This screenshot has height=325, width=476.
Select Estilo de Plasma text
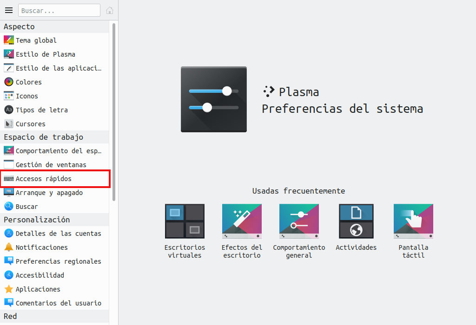(x=46, y=54)
